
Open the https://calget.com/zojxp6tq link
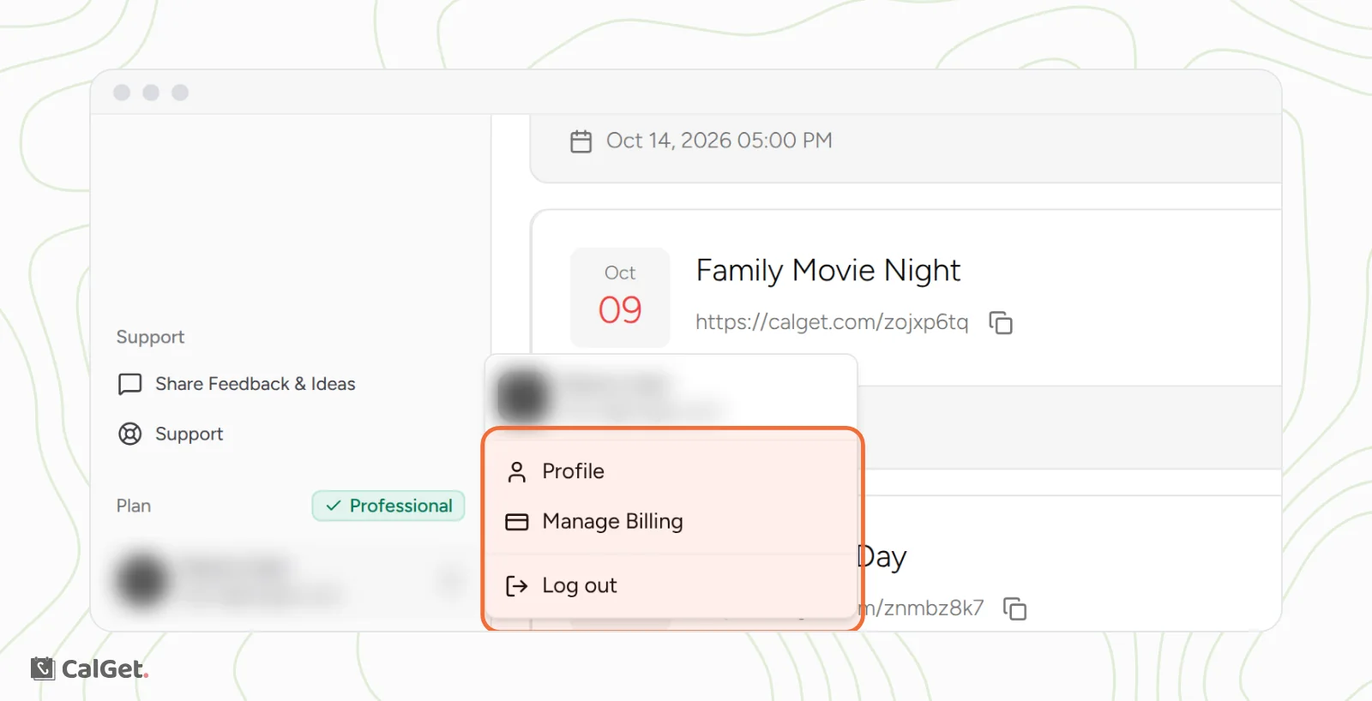pos(831,322)
